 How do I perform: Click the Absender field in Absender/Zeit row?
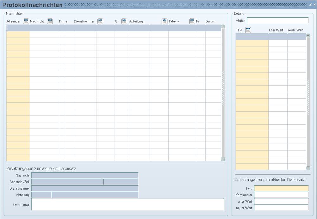[67, 182]
